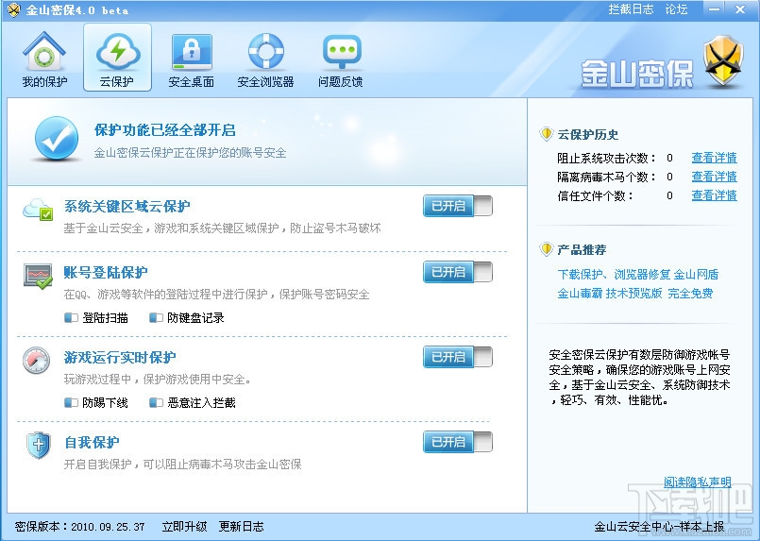Click the title bar application icon

[13, 9]
